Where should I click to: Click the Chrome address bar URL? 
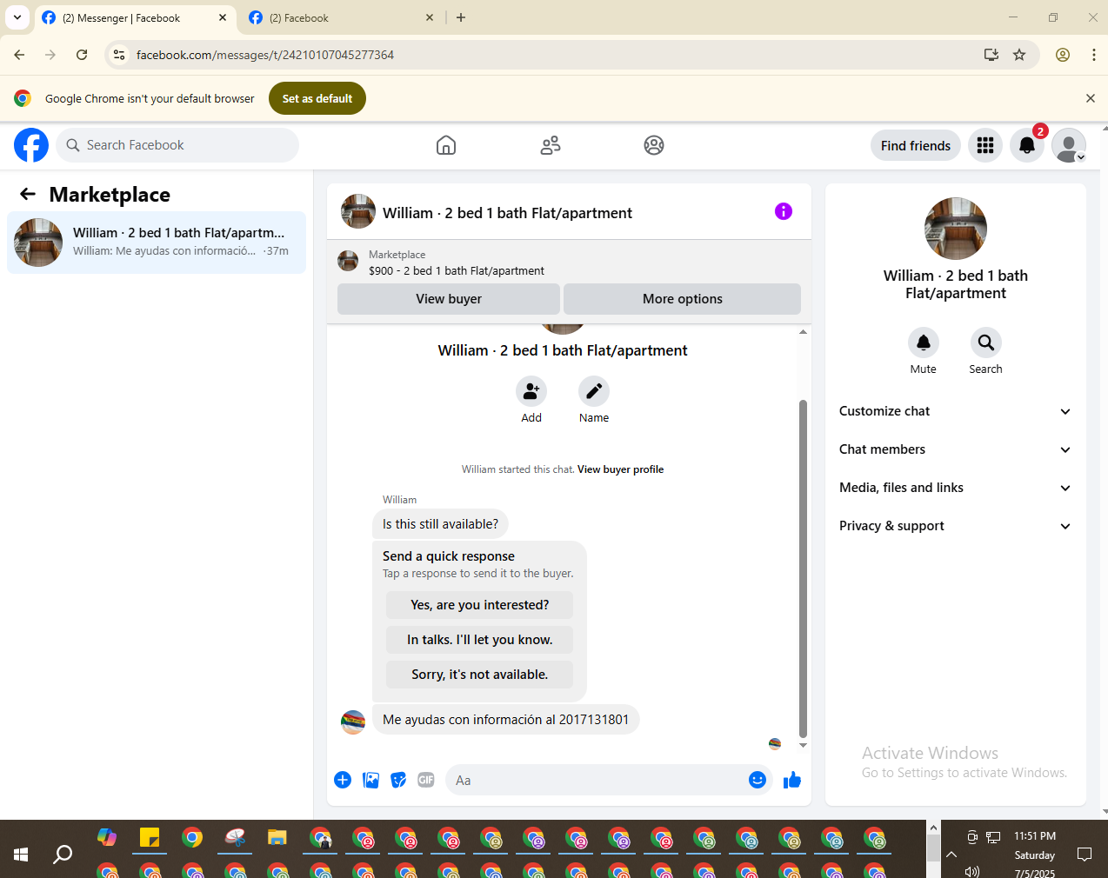click(x=264, y=55)
